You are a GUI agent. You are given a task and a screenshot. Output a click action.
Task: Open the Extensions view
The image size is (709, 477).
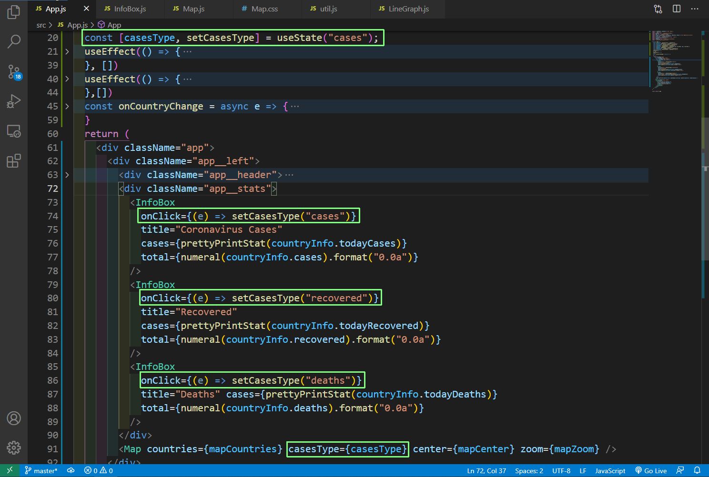[14, 161]
